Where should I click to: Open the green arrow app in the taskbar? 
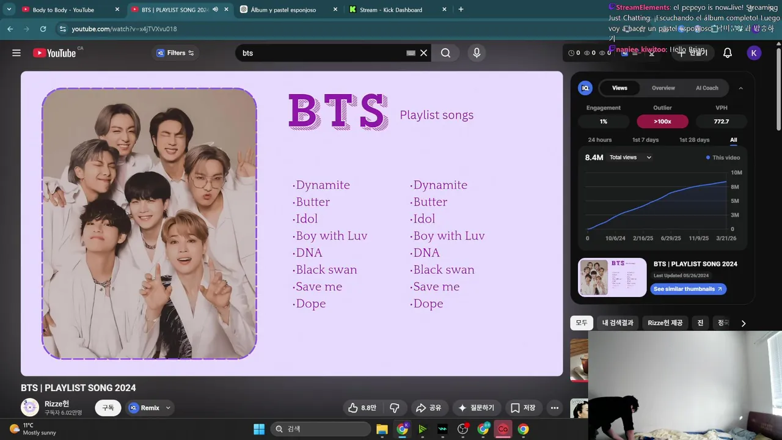422,429
